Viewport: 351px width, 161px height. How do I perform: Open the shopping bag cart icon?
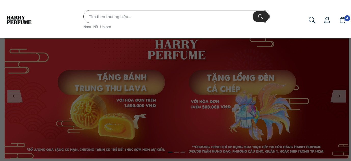coord(342,20)
